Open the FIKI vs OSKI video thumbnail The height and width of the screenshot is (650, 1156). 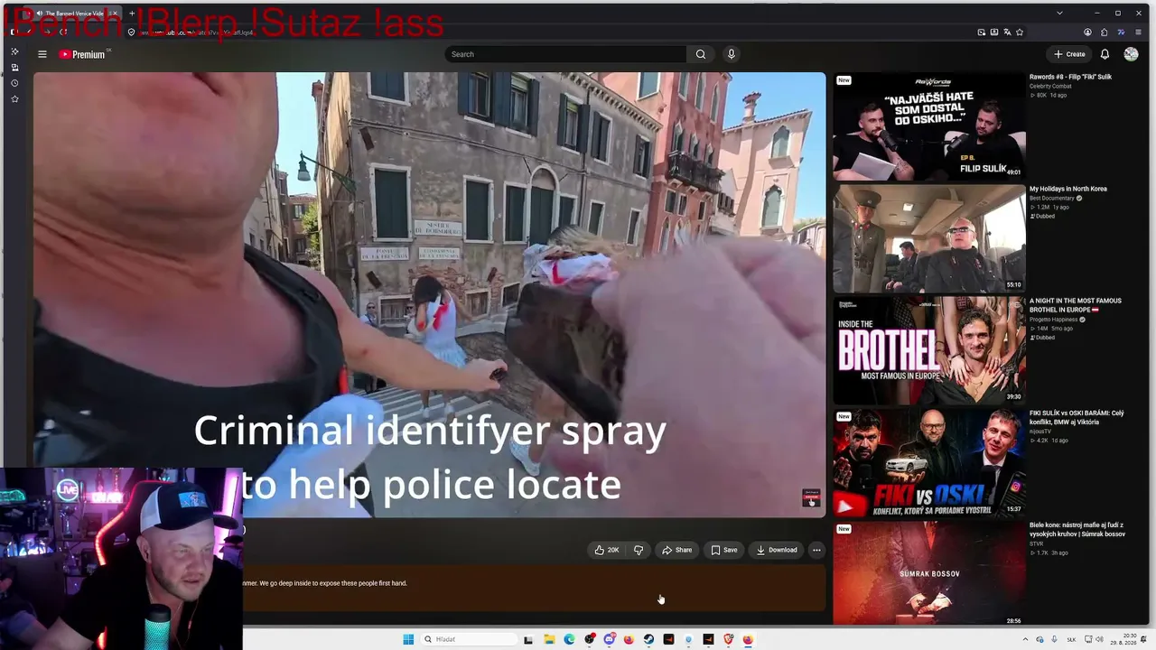929,463
